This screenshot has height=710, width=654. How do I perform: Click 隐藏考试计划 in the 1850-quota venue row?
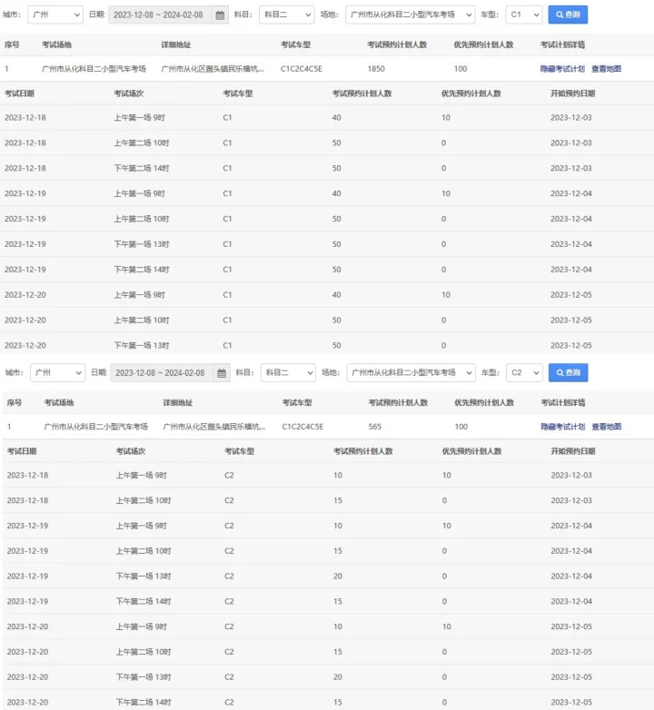tap(562, 69)
